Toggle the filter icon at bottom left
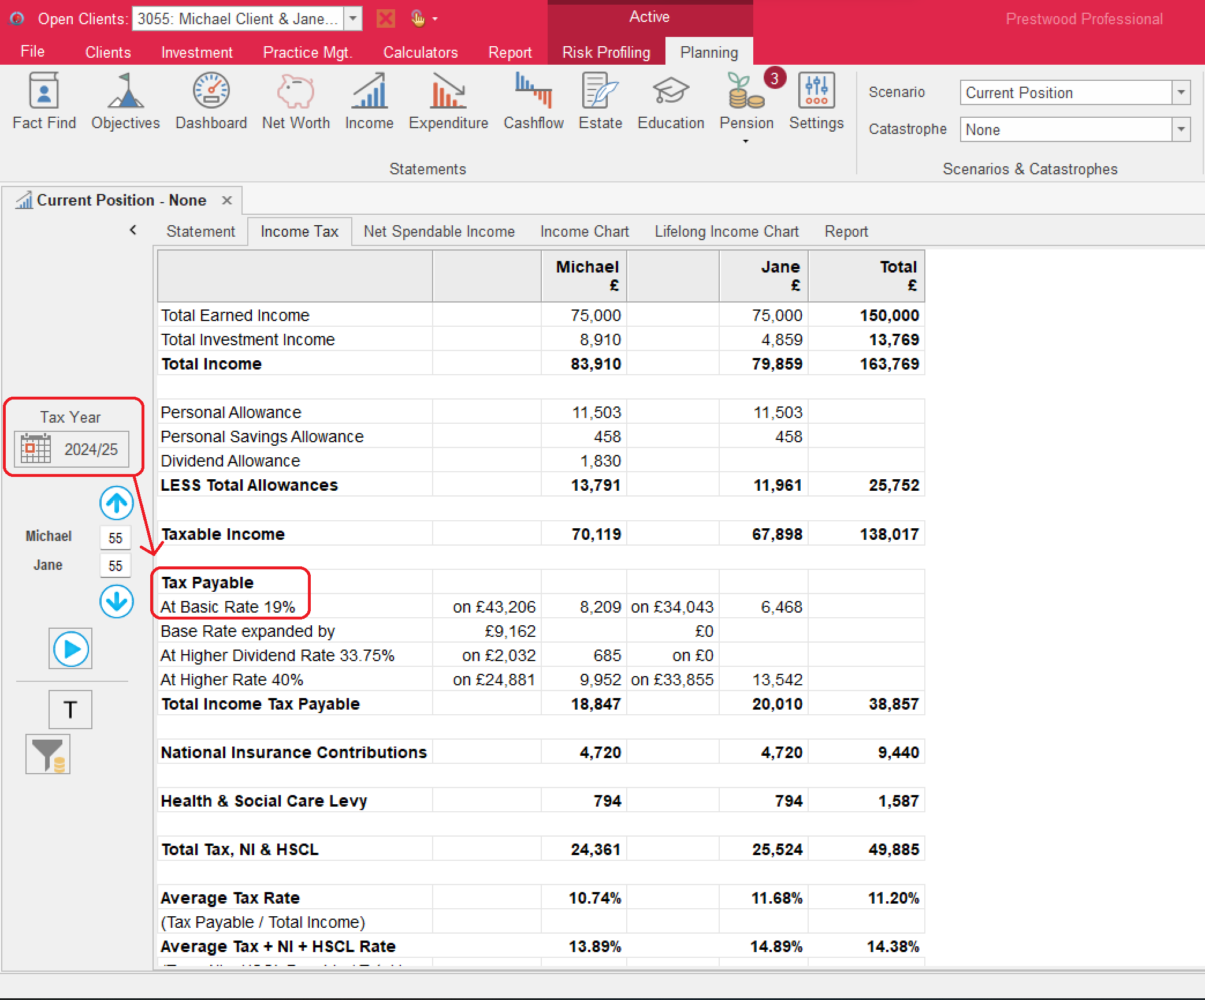Viewport: 1205px width, 1000px height. tap(50, 755)
